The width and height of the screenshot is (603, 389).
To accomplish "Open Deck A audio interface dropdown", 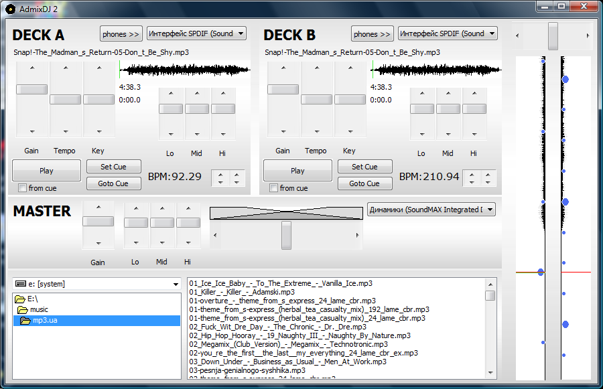I will click(x=198, y=32).
